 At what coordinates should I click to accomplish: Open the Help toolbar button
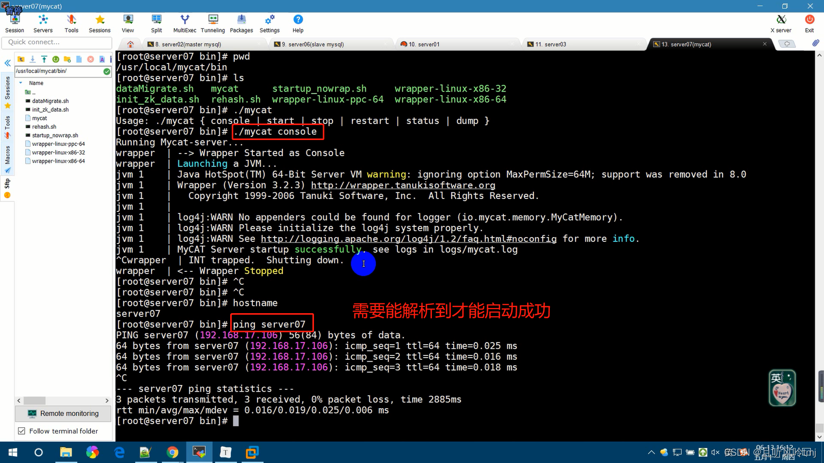click(298, 24)
